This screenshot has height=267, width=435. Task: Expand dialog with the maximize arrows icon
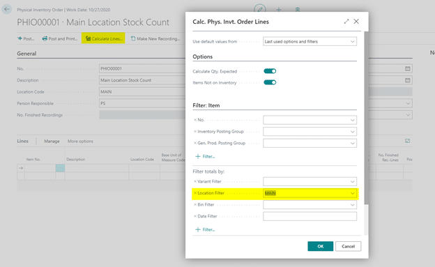click(346, 22)
